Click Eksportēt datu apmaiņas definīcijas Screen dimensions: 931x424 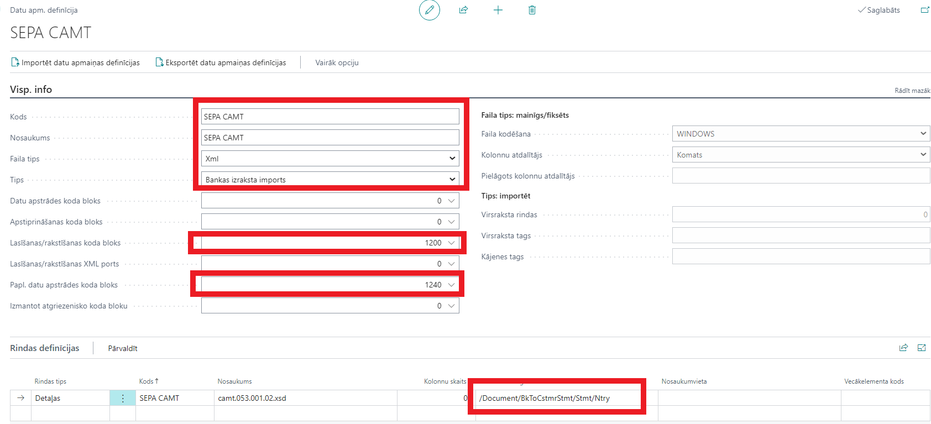(221, 62)
